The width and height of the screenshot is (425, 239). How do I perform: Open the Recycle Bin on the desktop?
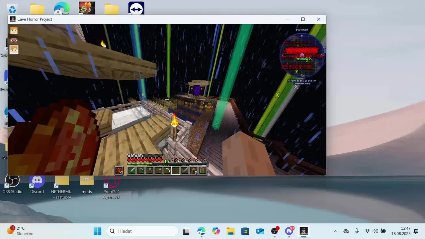coord(13,9)
